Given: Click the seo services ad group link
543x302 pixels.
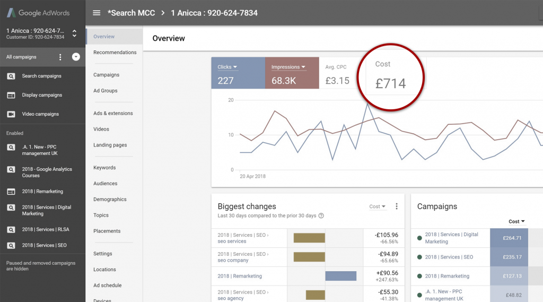Looking at the screenshot, I should click(232, 241).
